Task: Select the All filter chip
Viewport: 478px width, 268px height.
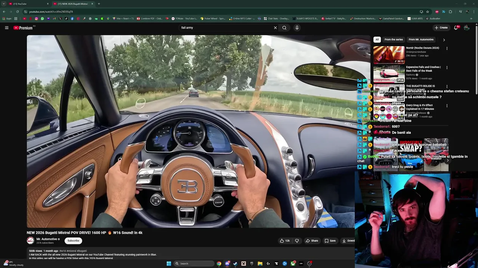Action: tap(377, 39)
